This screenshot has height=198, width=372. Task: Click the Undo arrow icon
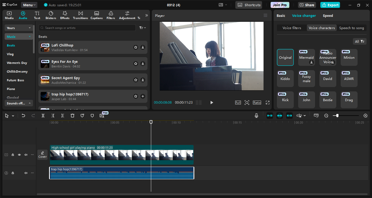(x=23, y=116)
